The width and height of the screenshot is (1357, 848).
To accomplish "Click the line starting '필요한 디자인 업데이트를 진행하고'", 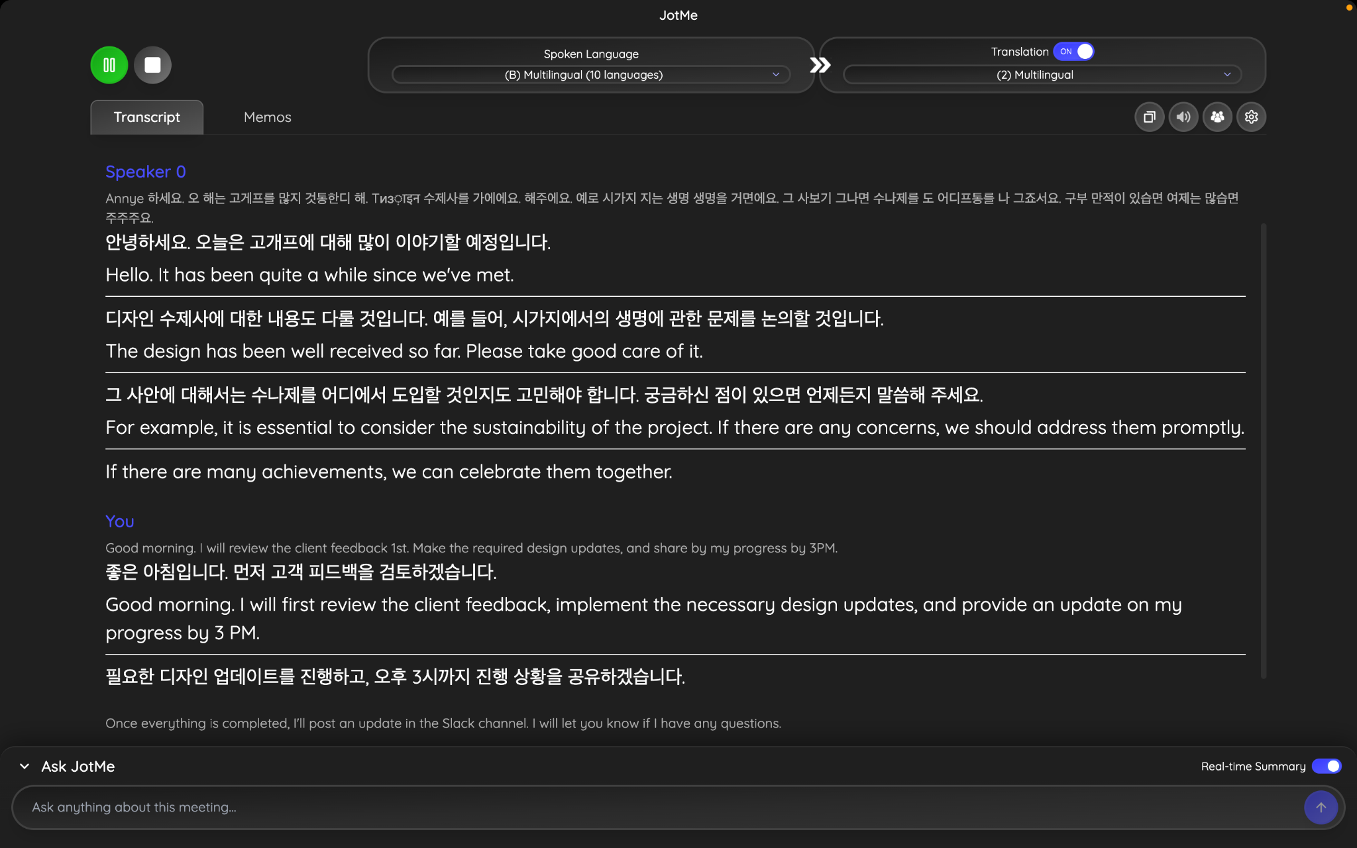I will (396, 677).
